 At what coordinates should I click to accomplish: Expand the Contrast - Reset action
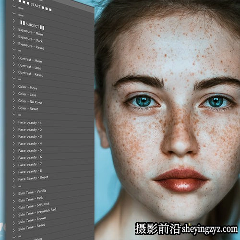tap(14, 72)
